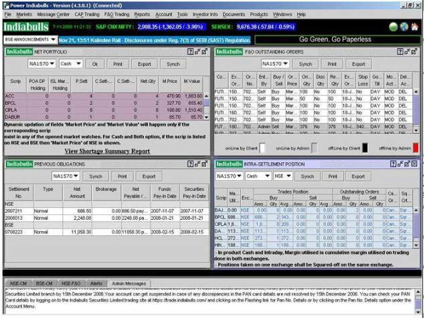425x318 pixels.
Task: Switch to the Alerts tab
Action: tap(96, 283)
